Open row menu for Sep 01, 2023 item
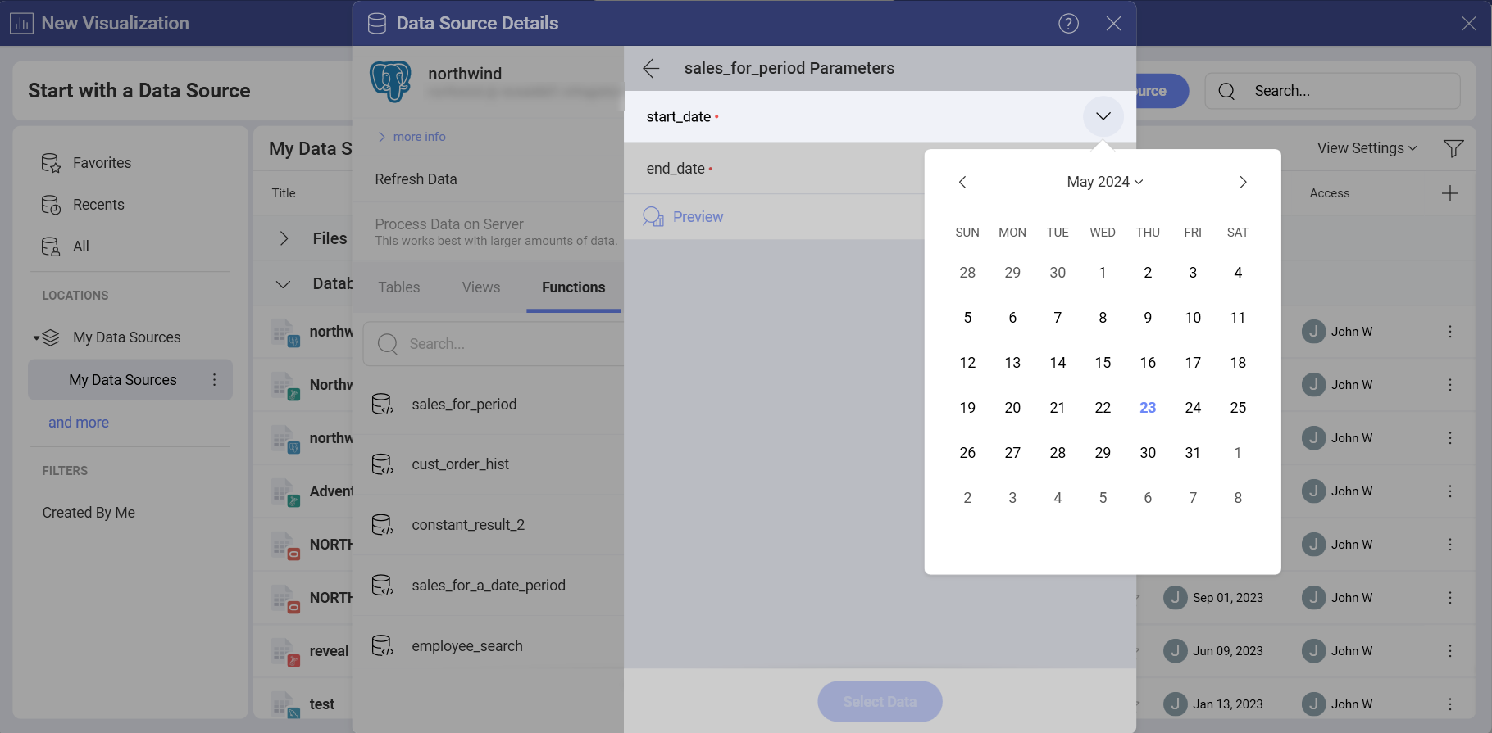The height and width of the screenshot is (733, 1492). point(1450,598)
